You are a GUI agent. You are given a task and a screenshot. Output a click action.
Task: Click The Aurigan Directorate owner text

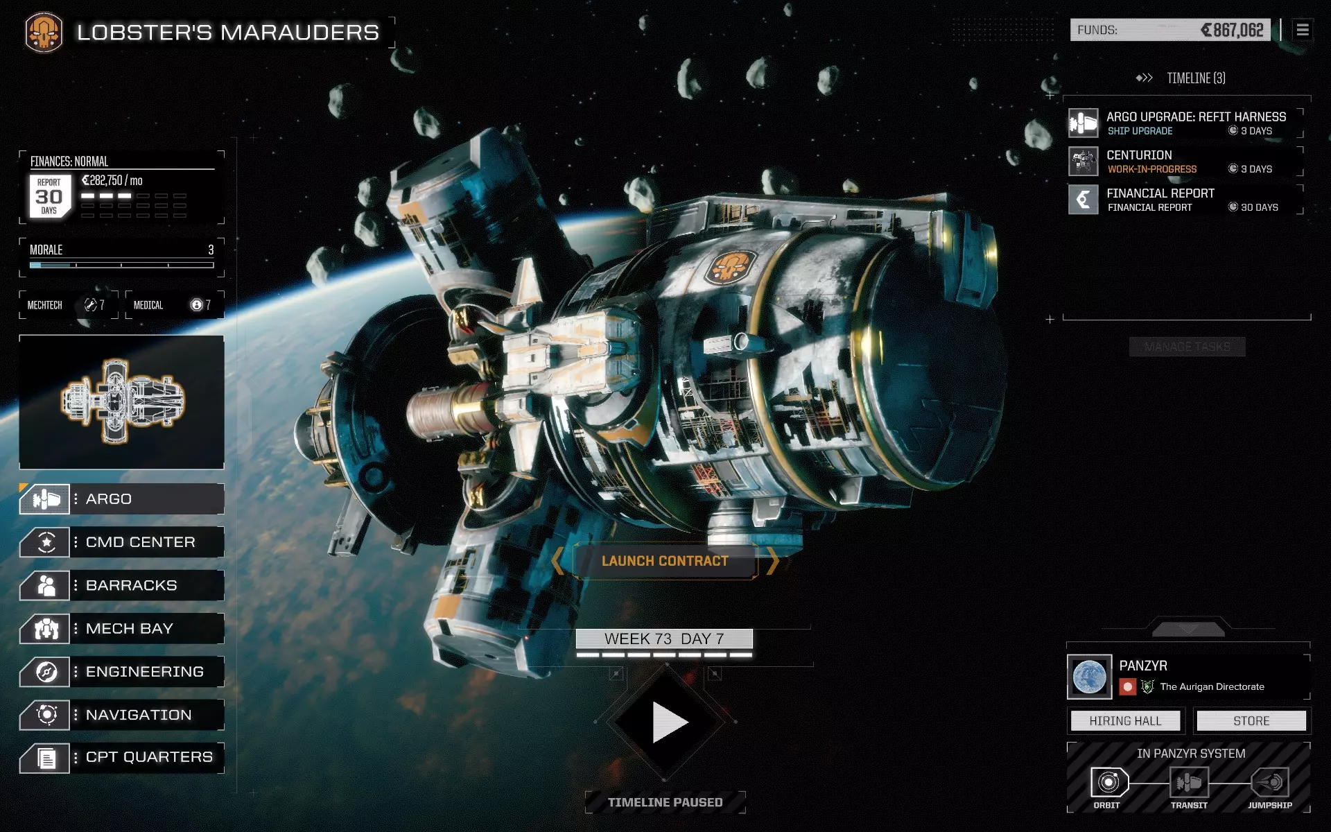(1212, 686)
